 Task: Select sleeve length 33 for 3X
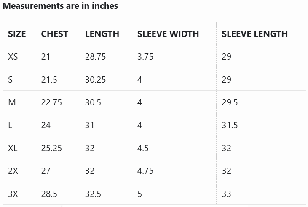(227, 194)
